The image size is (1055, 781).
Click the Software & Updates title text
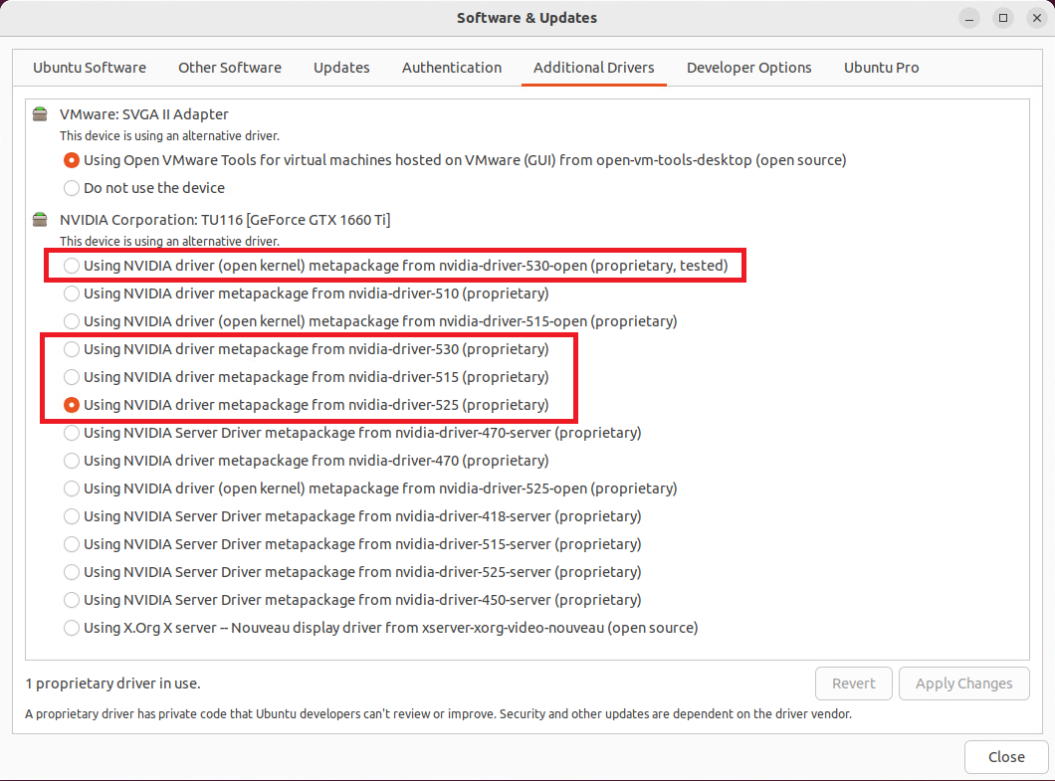pos(527,18)
